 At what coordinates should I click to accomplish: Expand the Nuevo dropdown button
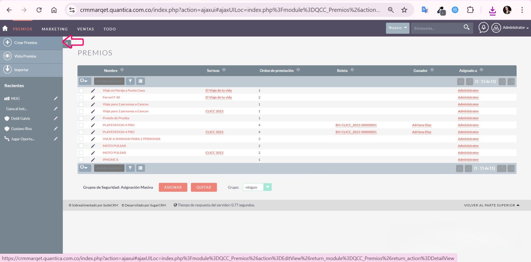point(397,28)
